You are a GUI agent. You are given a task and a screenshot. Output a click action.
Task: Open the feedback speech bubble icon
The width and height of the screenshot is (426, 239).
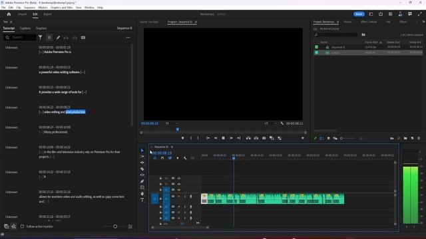pyautogui.click(x=410, y=14)
